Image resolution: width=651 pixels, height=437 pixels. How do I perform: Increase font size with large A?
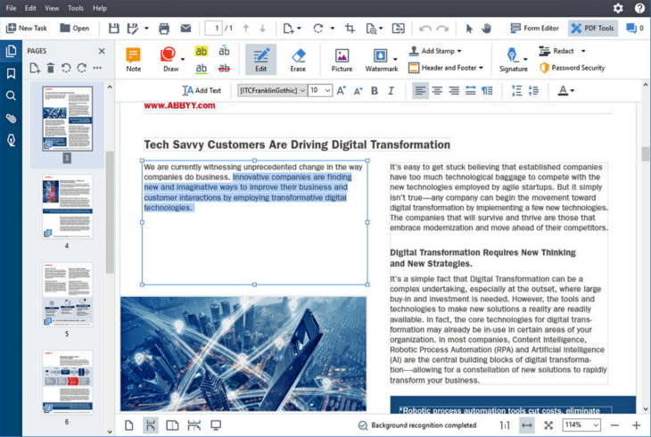(x=342, y=91)
